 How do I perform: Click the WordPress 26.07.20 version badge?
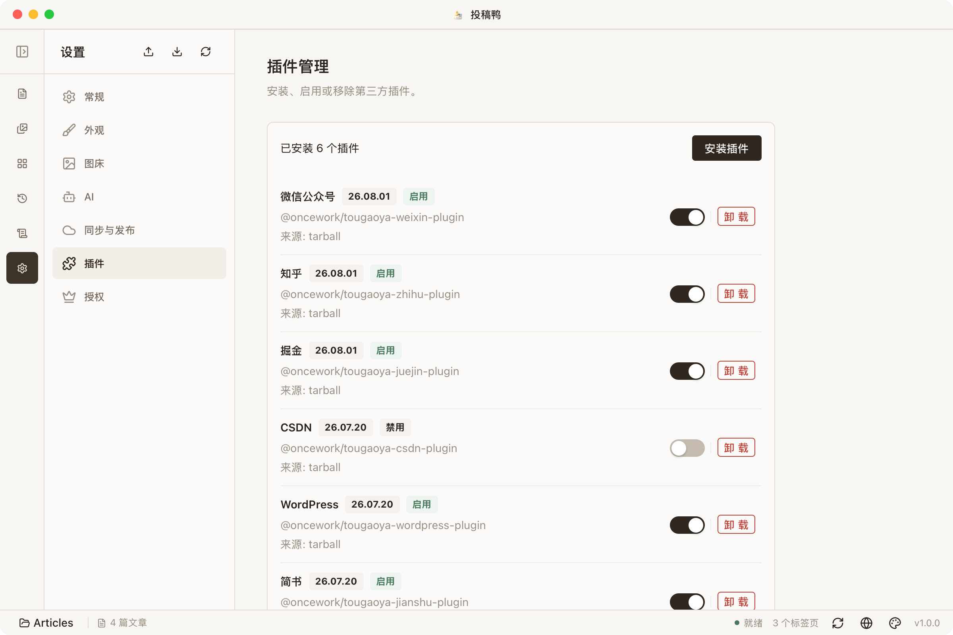pyautogui.click(x=372, y=504)
